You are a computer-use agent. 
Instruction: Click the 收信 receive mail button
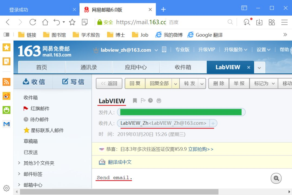pyautogui.click(x=34, y=82)
